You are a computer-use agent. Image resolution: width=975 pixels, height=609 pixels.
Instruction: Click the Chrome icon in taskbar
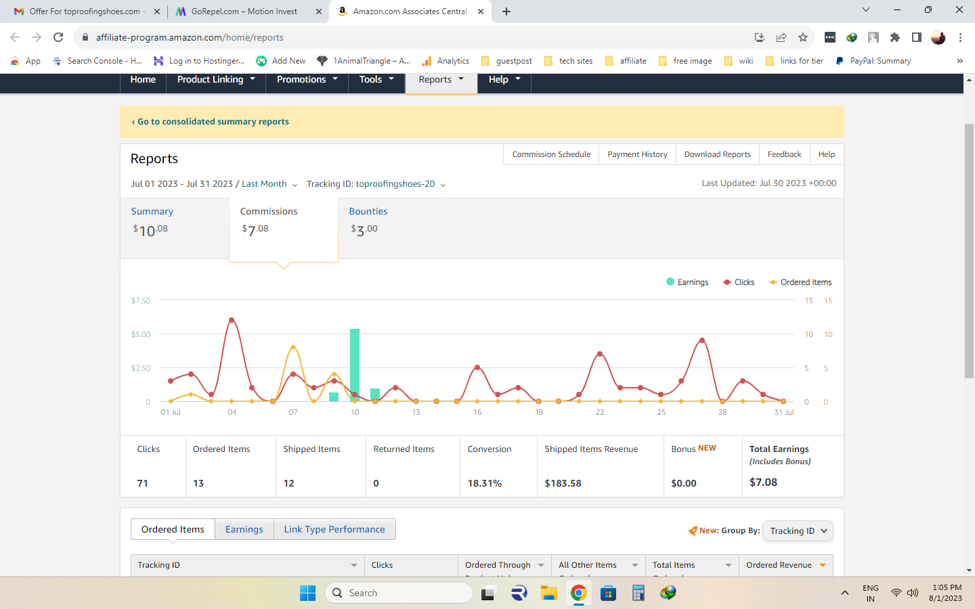pos(578,593)
